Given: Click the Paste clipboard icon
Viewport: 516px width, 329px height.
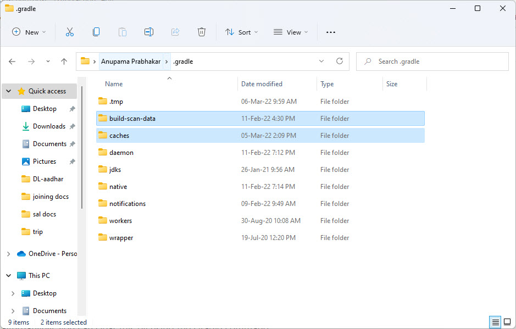Looking at the screenshot, I should pos(123,32).
